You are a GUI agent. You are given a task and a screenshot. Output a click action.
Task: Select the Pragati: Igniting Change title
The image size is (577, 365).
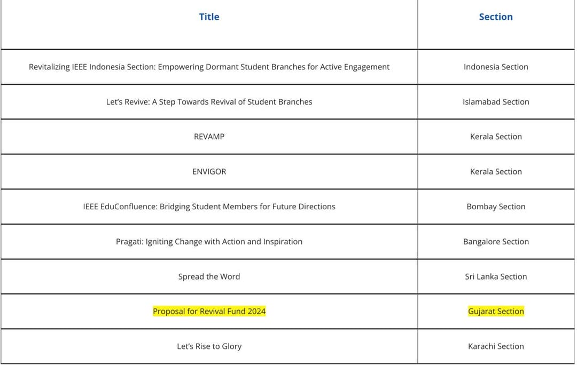pyautogui.click(x=209, y=242)
